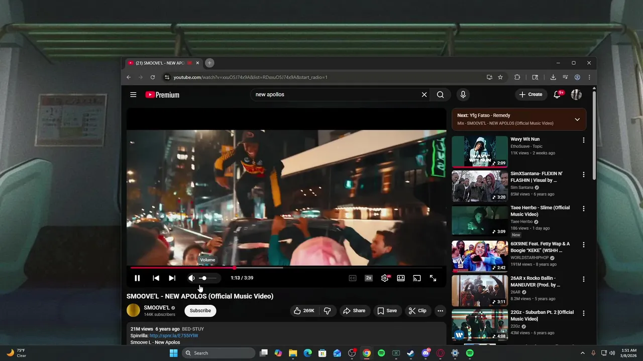This screenshot has height=361, width=643.
Task: Reload the page
Action: pos(153,77)
